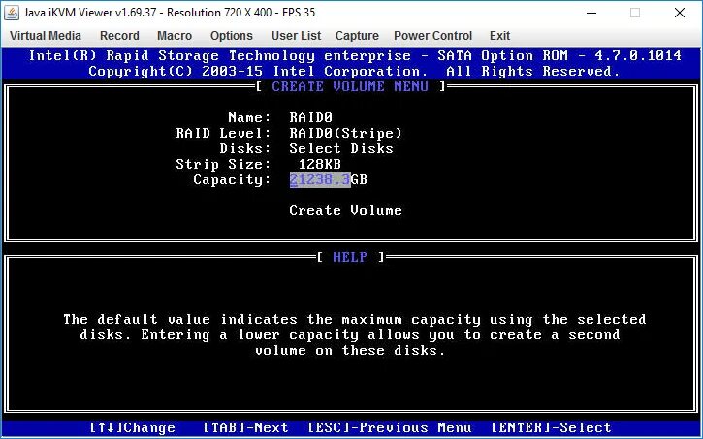Click help text line 'volume on these disks.'
The width and height of the screenshot is (703, 439).
tap(350, 350)
